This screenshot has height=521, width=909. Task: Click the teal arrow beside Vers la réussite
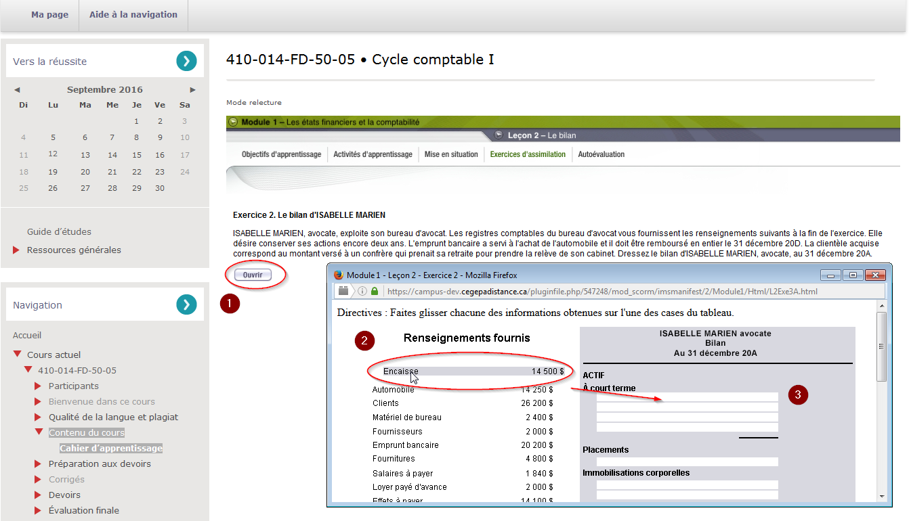click(x=186, y=61)
